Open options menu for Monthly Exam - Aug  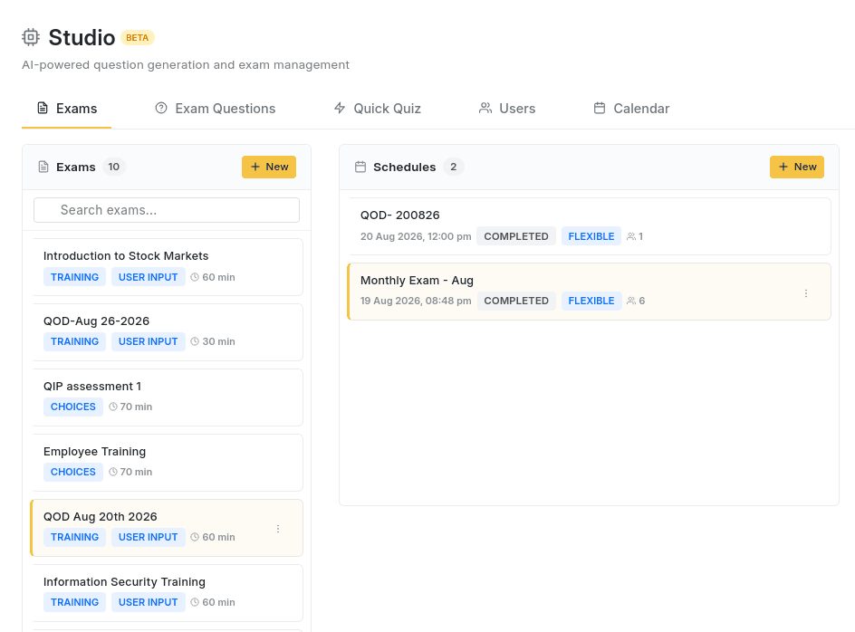point(806,293)
